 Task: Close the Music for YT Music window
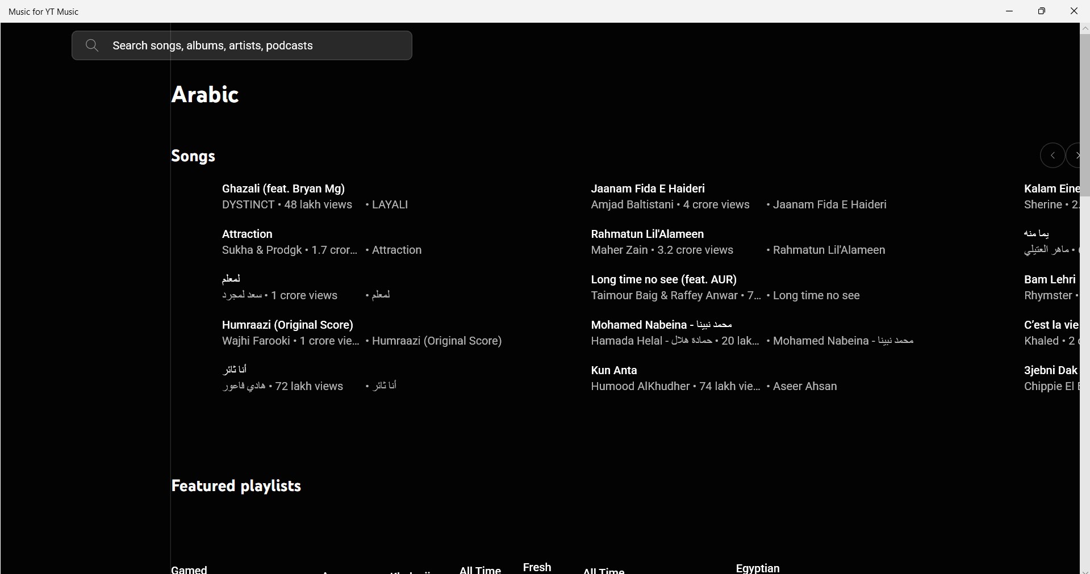pos(1074,11)
